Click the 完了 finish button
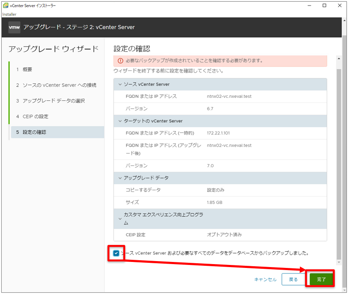Screen dimensions: 349x294 tap(321, 279)
